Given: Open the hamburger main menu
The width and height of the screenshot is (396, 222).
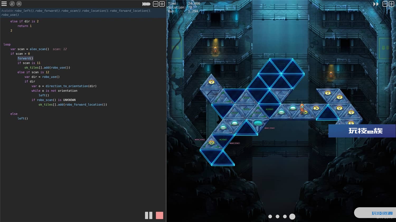Looking at the screenshot, I should pyautogui.click(x=4, y=4).
